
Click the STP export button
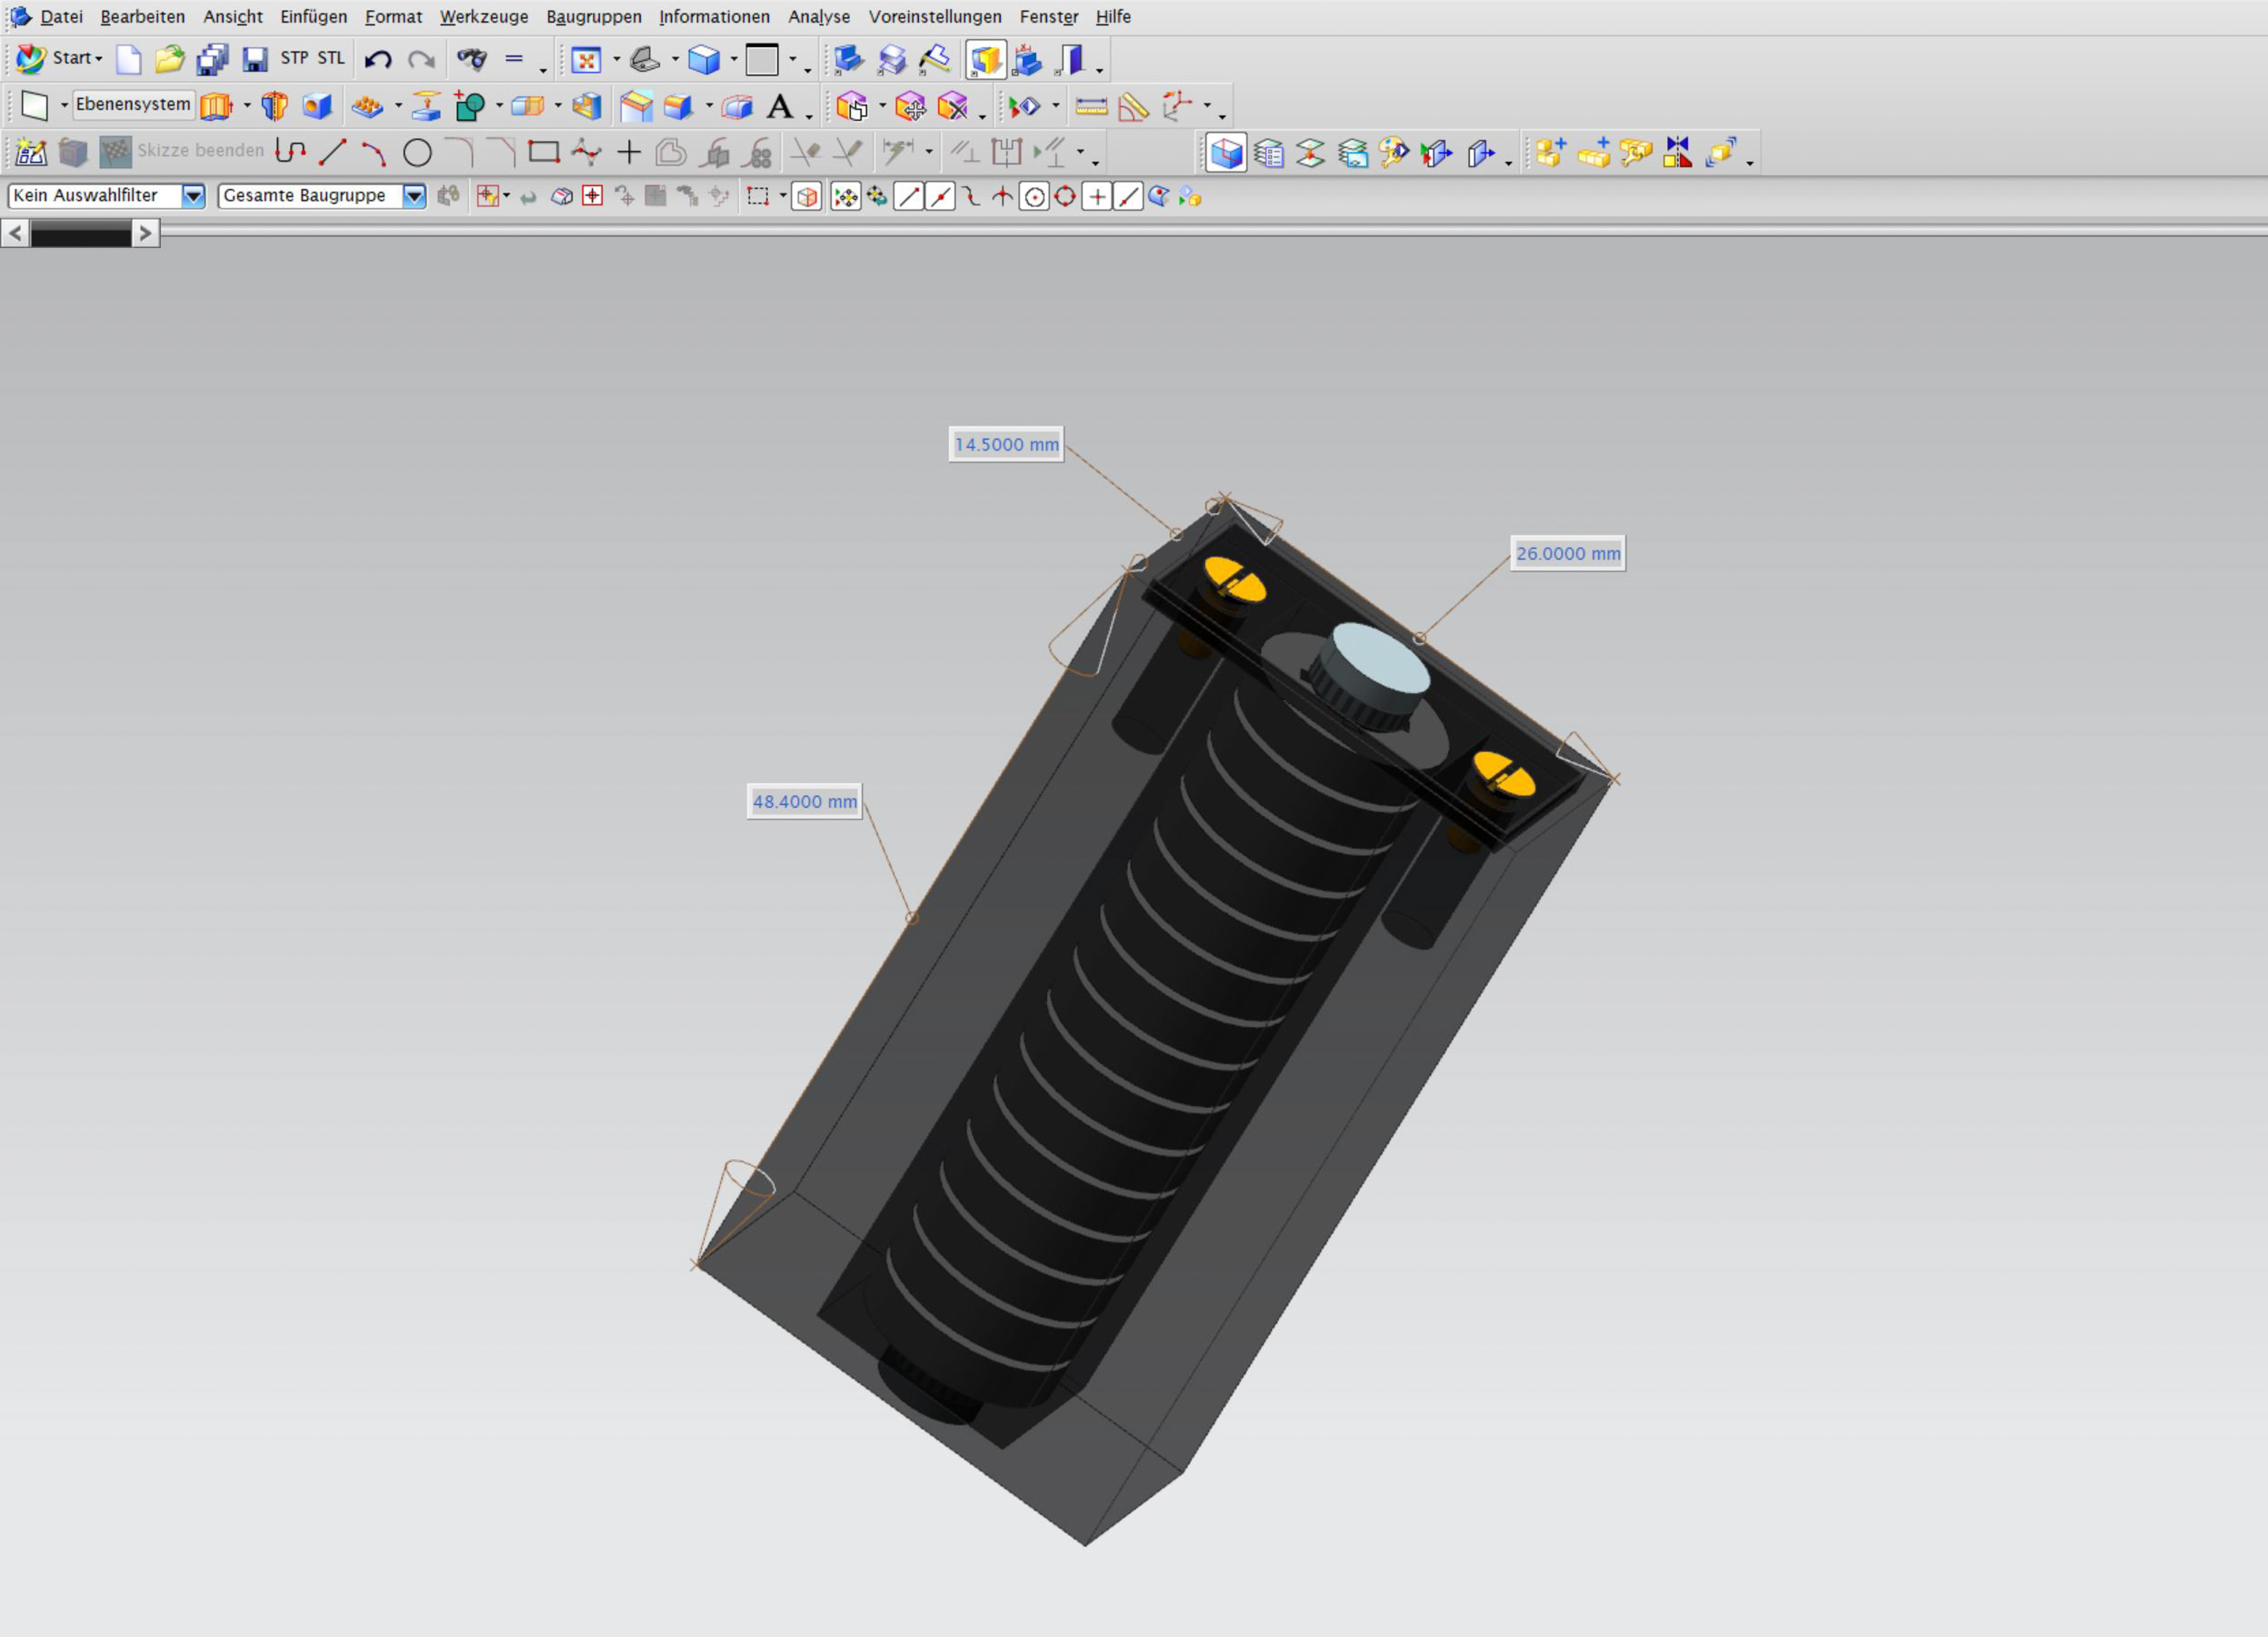pyautogui.click(x=294, y=58)
